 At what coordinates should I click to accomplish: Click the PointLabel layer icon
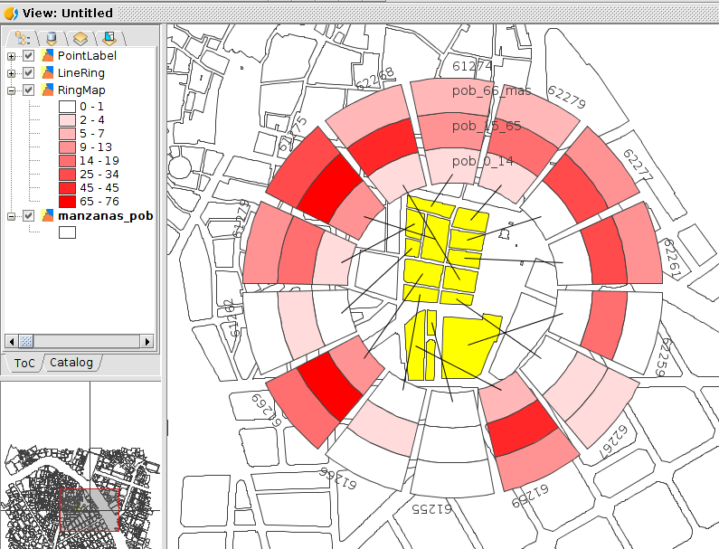pos(48,56)
